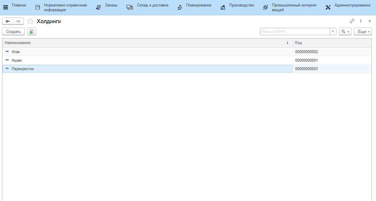Add Холдинги to favorites with the star
Screen dimensions: 376x201
point(30,21)
